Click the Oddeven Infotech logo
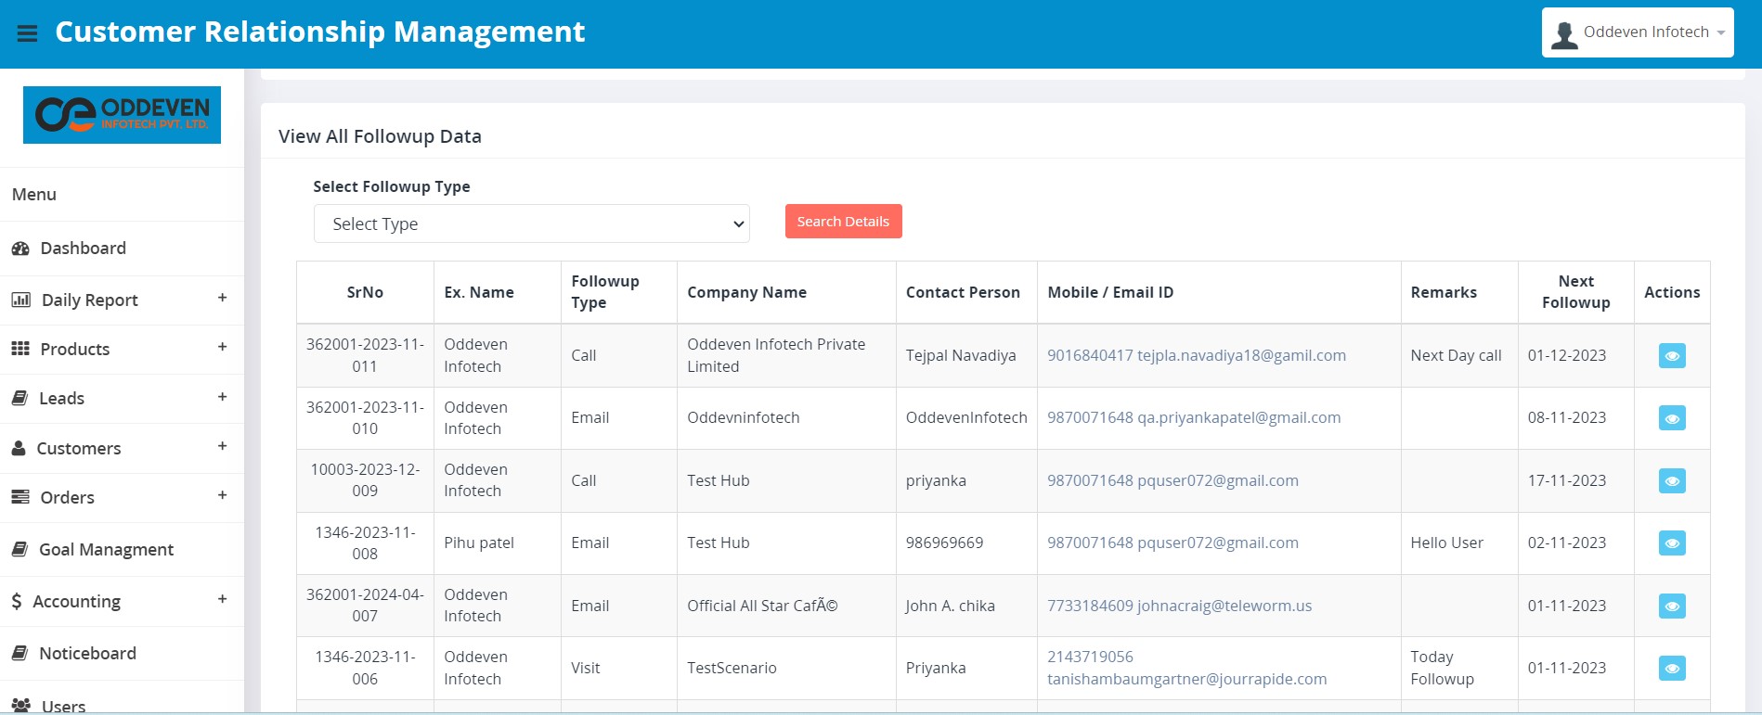Image resolution: width=1762 pixels, height=715 pixels. pos(122,115)
